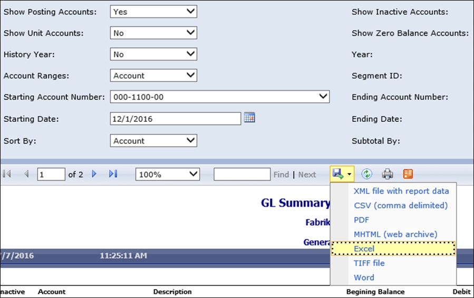Screen dimensions: 474x298
Task: Go to the first report page
Action: pyautogui.click(x=7, y=174)
